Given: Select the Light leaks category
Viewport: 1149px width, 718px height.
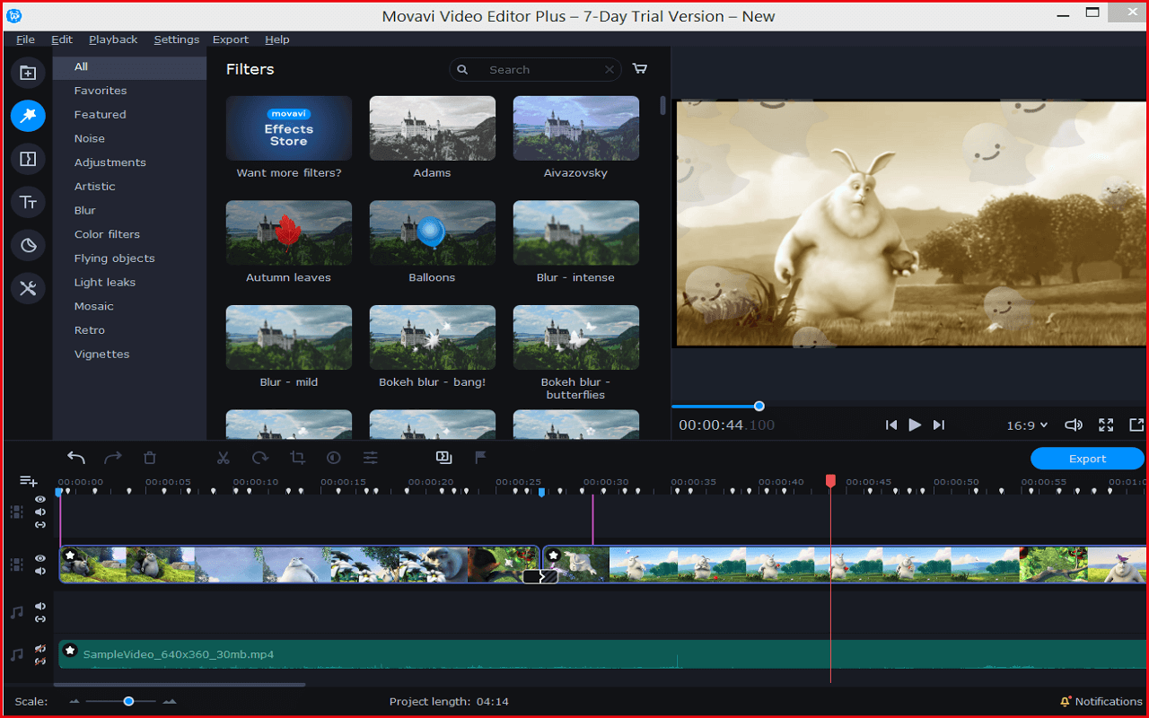Looking at the screenshot, I should 105,282.
